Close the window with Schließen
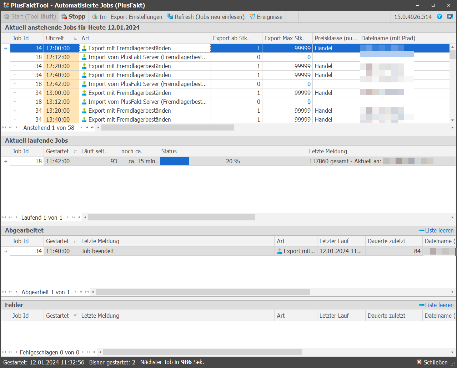The height and width of the screenshot is (368, 457). point(432,362)
